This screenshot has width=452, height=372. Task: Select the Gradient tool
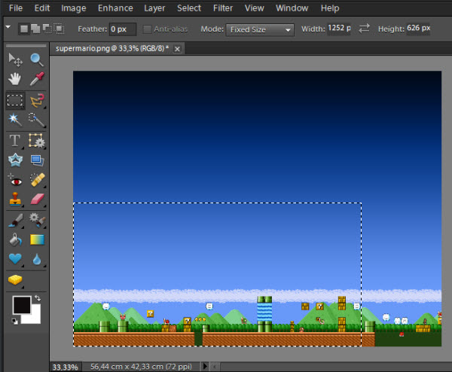coord(37,239)
